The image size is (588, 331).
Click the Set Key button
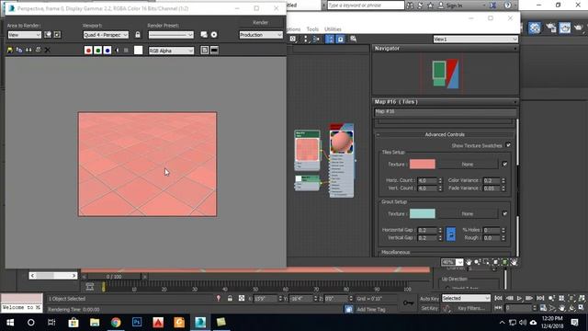(x=429, y=308)
